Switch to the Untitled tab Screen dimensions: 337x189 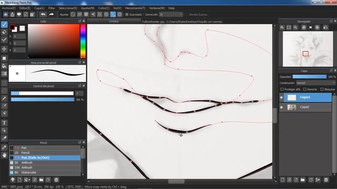point(114,21)
